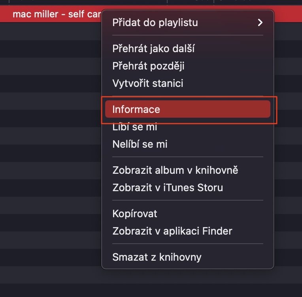Choose Zobrazit album v knihovně
Screen dimensions: 302x297
pyautogui.click(x=175, y=171)
